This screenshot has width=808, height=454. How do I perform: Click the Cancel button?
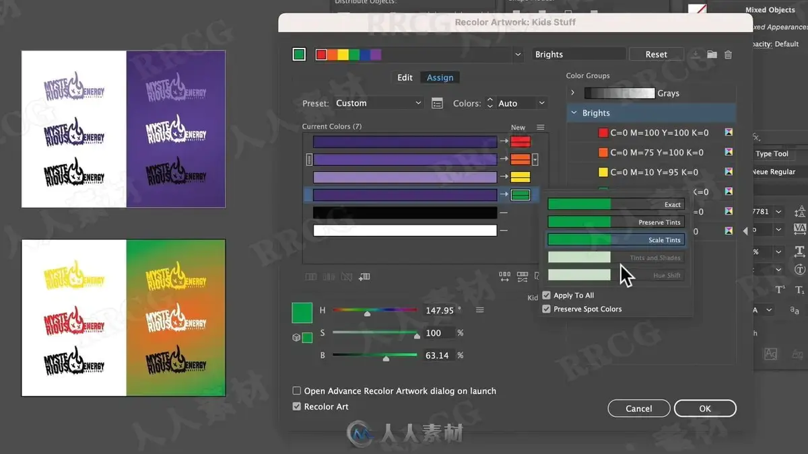click(639, 408)
